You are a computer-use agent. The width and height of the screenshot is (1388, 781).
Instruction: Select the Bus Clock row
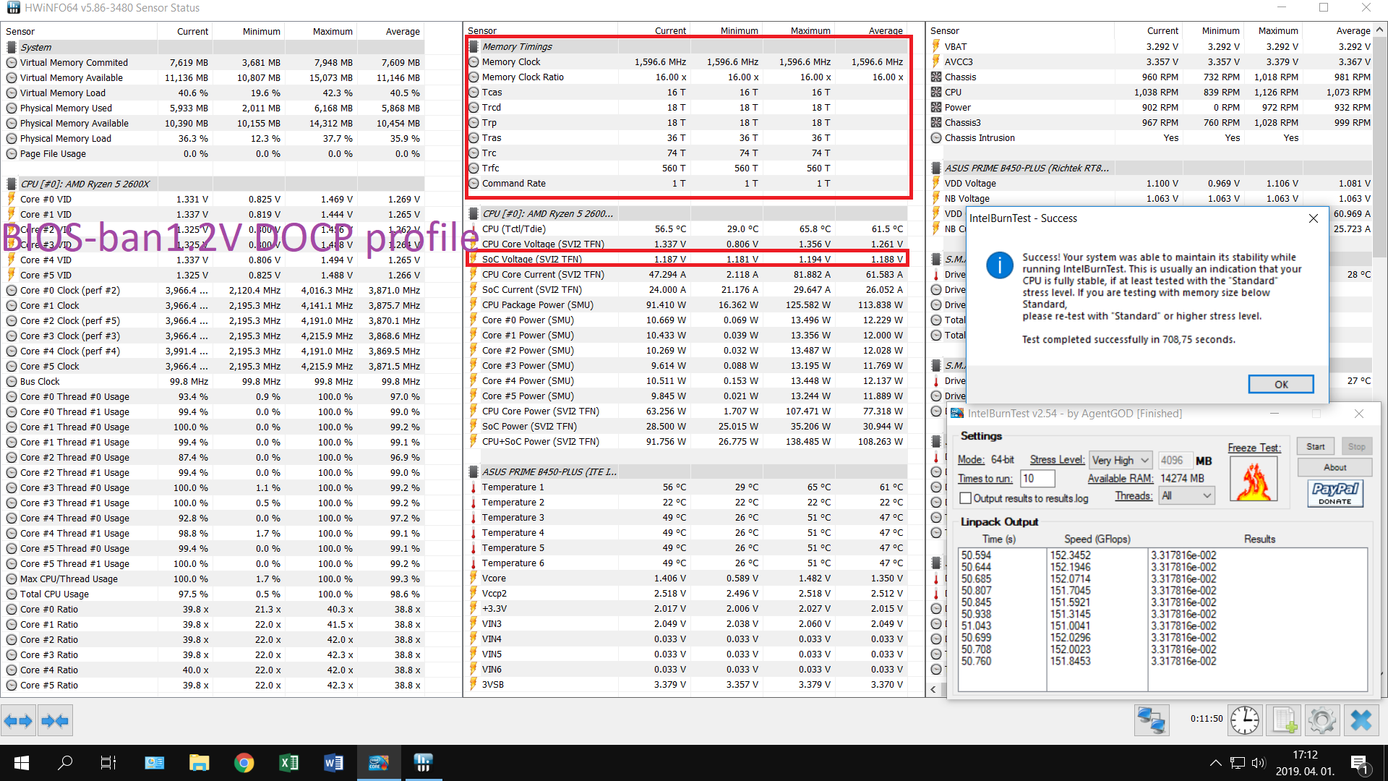(213, 382)
